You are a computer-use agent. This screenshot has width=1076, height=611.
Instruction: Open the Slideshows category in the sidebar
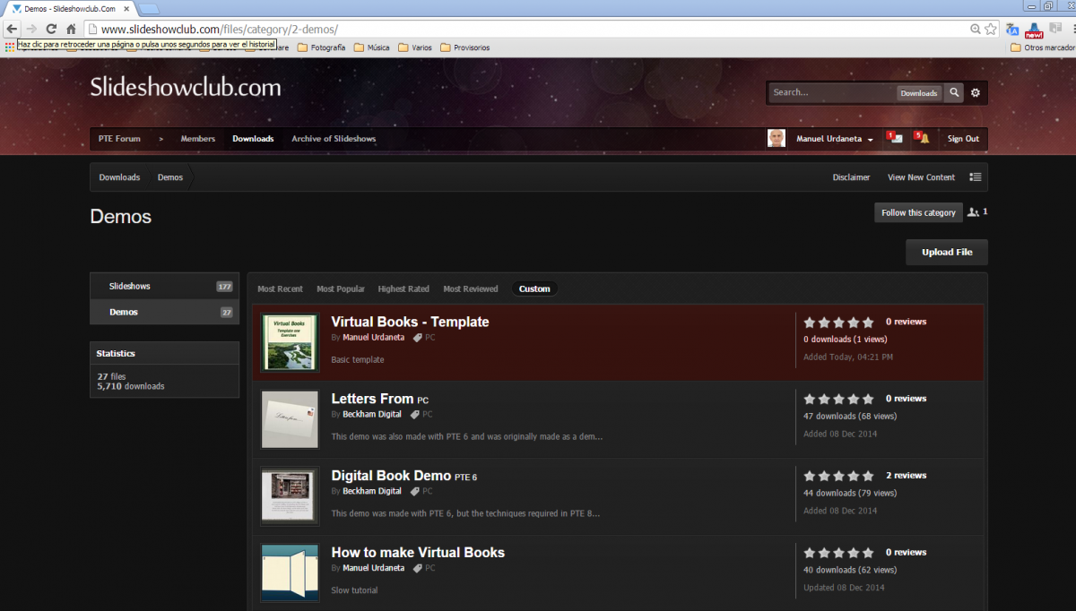[164, 286]
